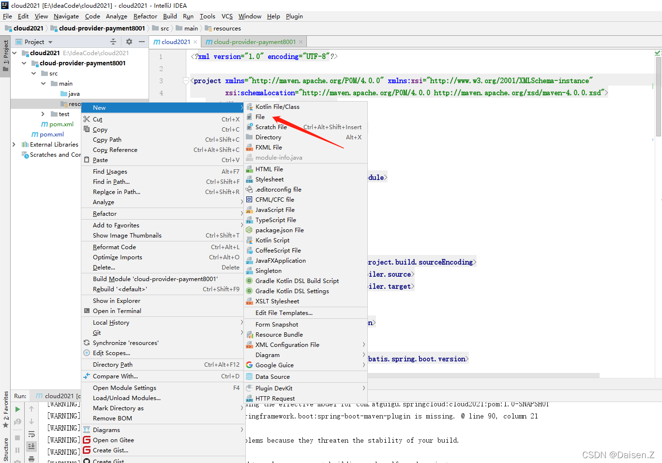Click the Cut scissors icon
The image size is (662, 463).
click(87, 119)
